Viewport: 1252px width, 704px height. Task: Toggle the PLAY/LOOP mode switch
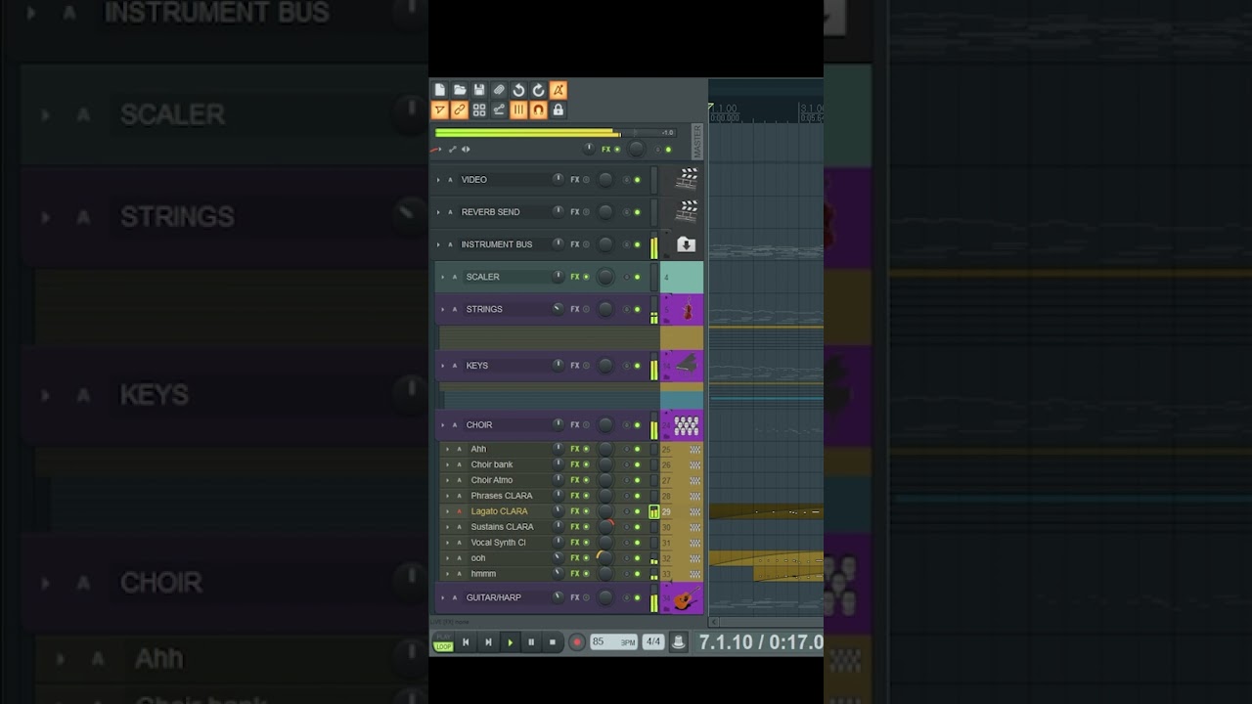coord(443,642)
